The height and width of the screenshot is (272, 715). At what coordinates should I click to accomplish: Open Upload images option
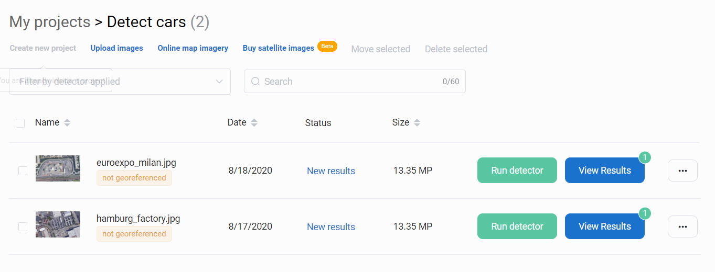[116, 48]
